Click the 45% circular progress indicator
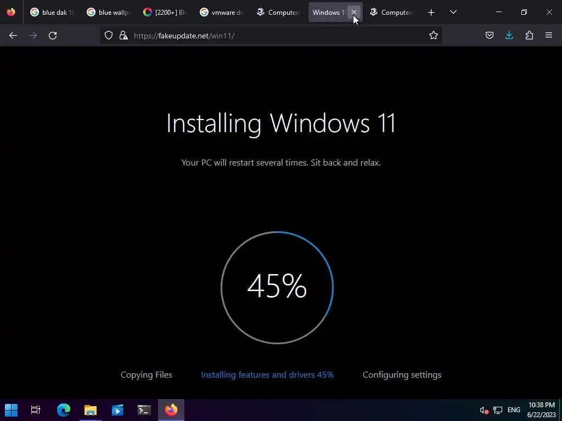Viewport: 562px width, 421px height. (x=277, y=287)
